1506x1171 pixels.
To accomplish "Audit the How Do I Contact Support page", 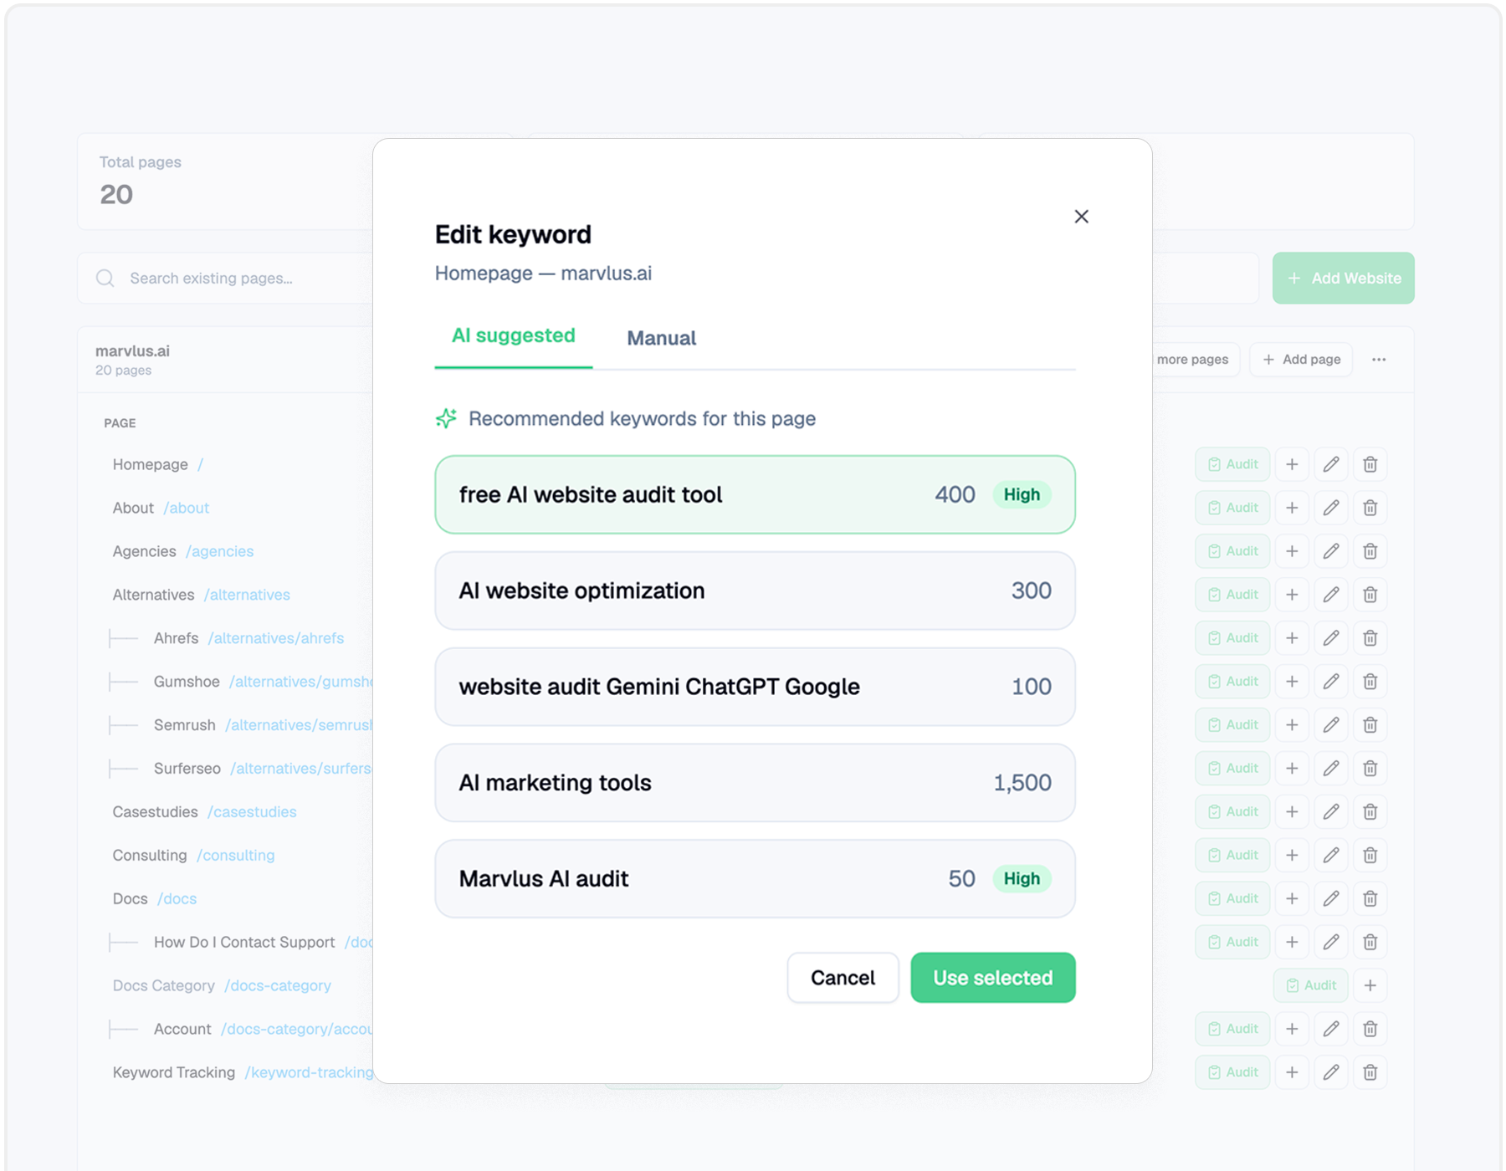I will pyautogui.click(x=1232, y=942).
